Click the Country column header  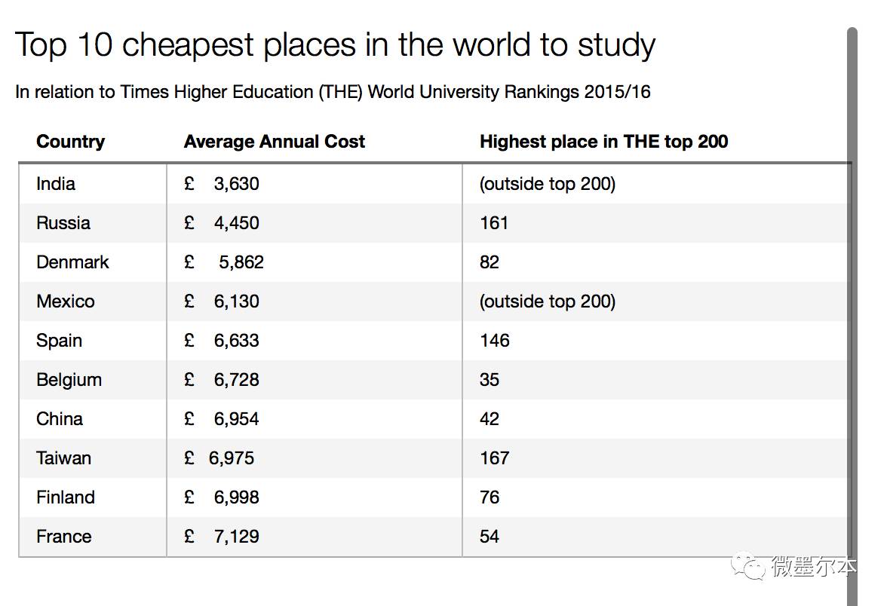[70, 142]
